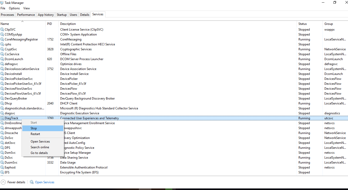Click the Open Services link at bottom

click(x=45, y=182)
